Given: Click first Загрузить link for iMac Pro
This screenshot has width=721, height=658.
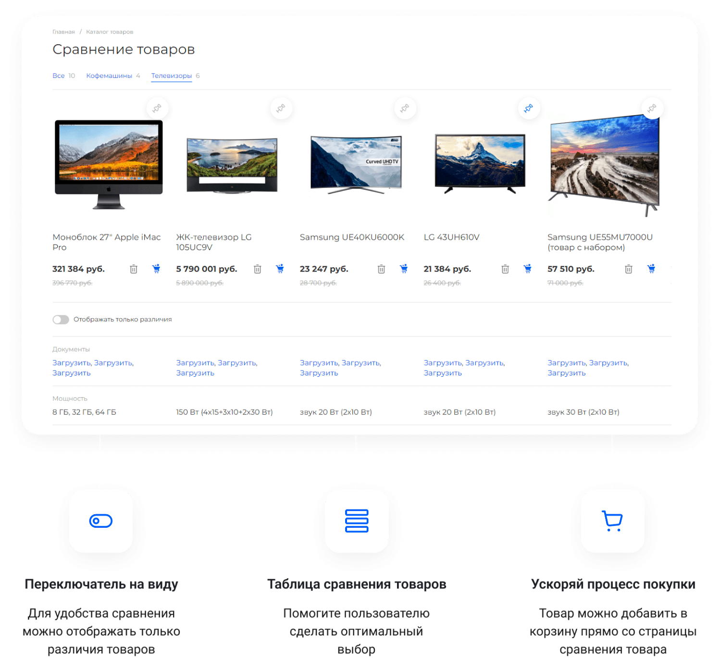Looking at the screenshot, I should 72,363.
